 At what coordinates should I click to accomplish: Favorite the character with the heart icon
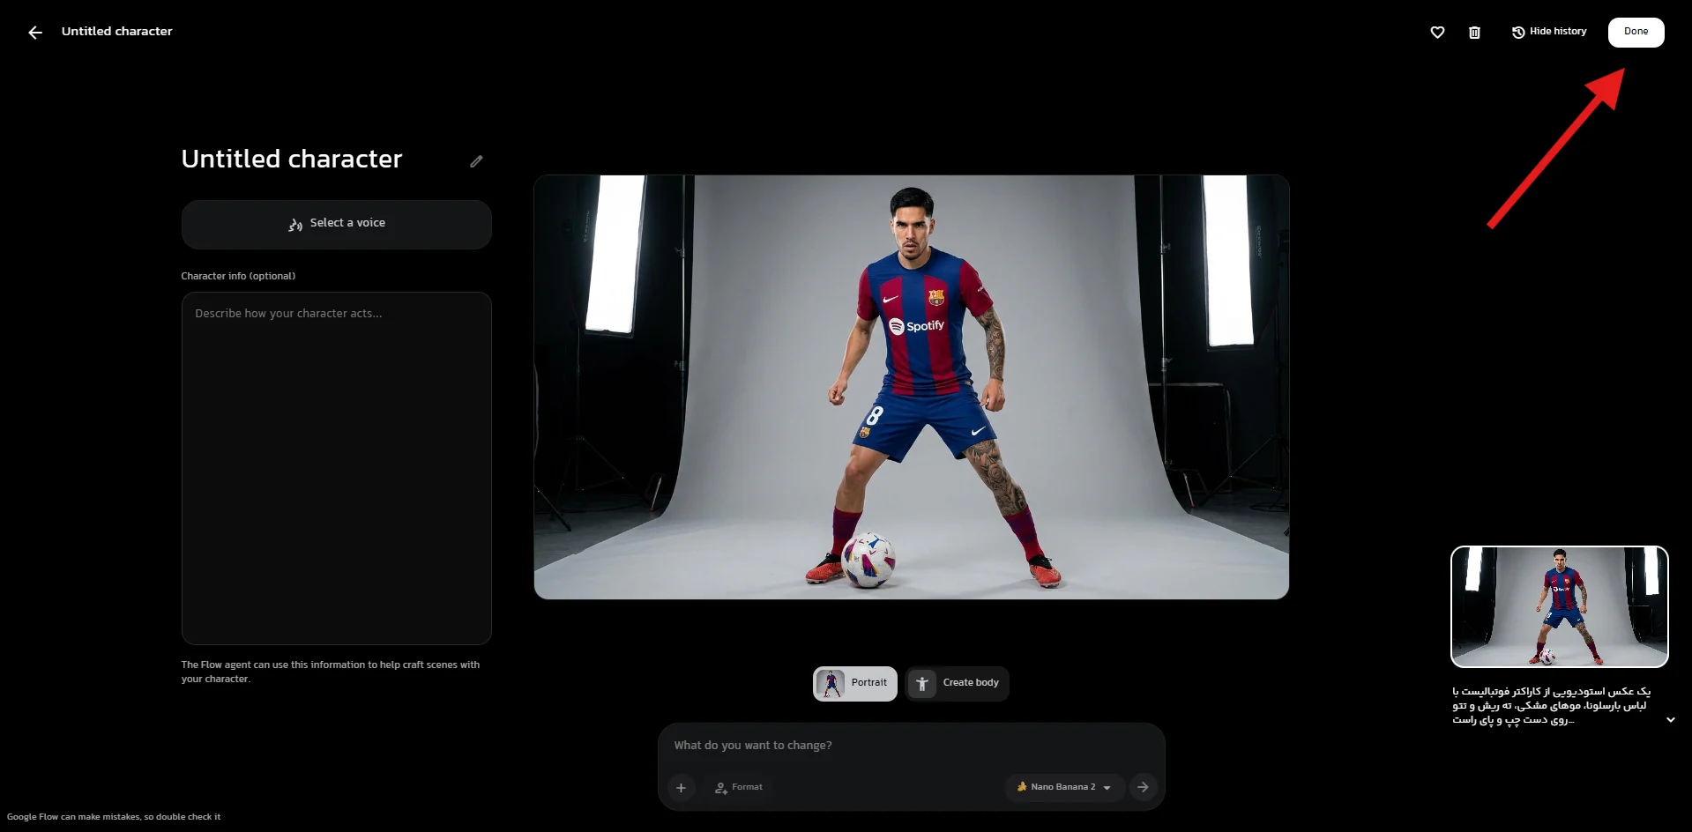point(1437,33)
